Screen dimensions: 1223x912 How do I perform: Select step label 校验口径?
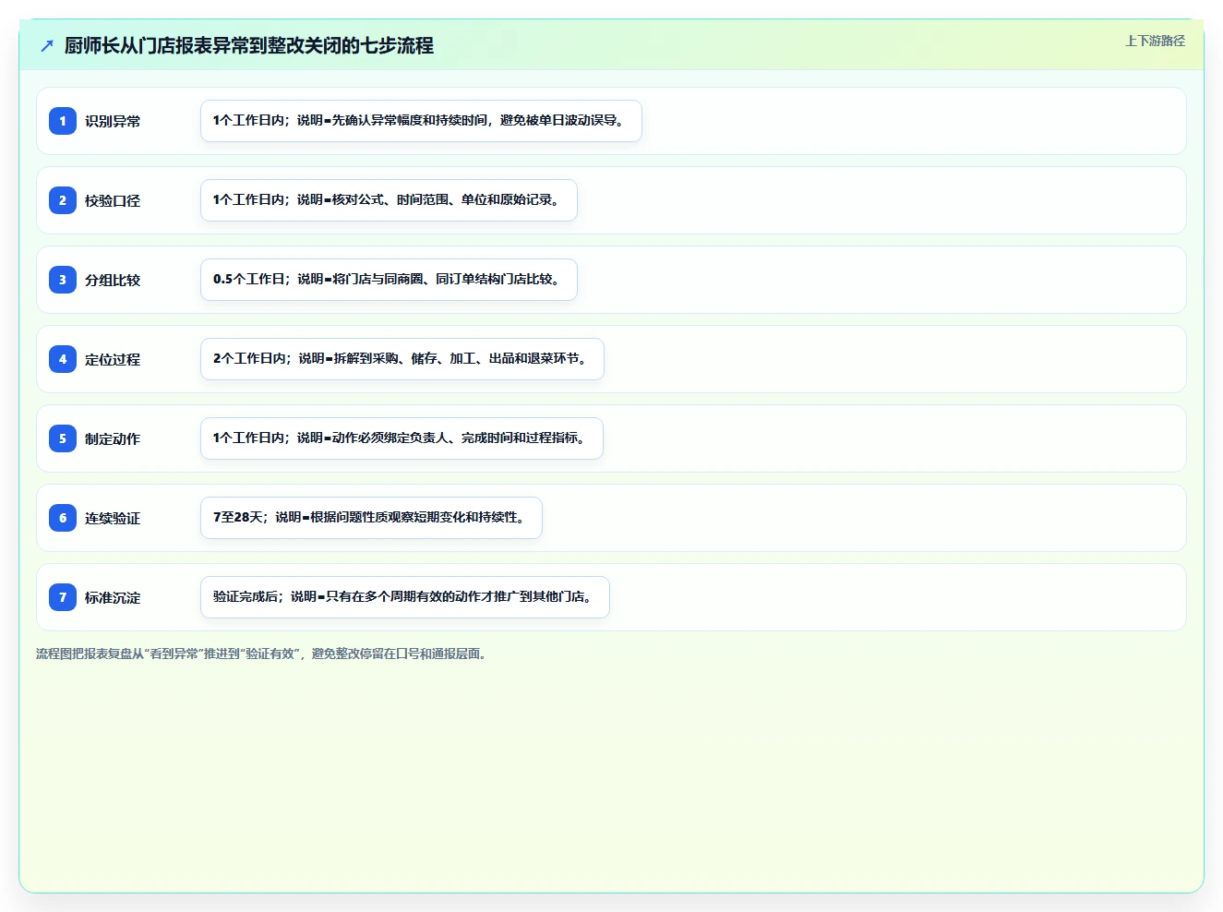[x=113, y=200]
